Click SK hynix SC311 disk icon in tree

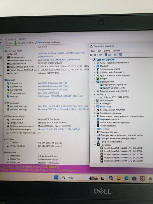(101, 97)
